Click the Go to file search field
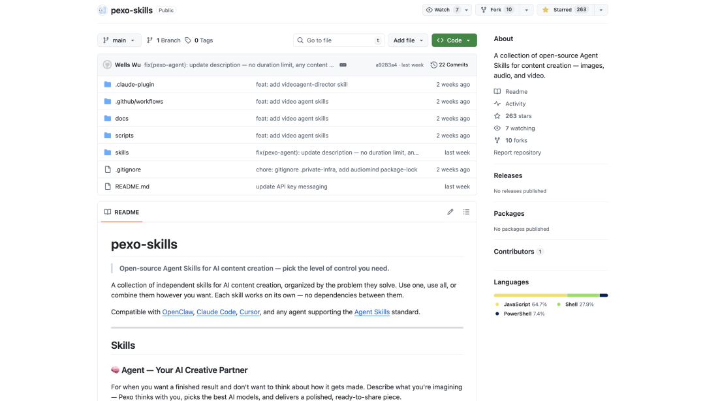The image size is (705, 401). pyautogui.click(x=339, y=40)
